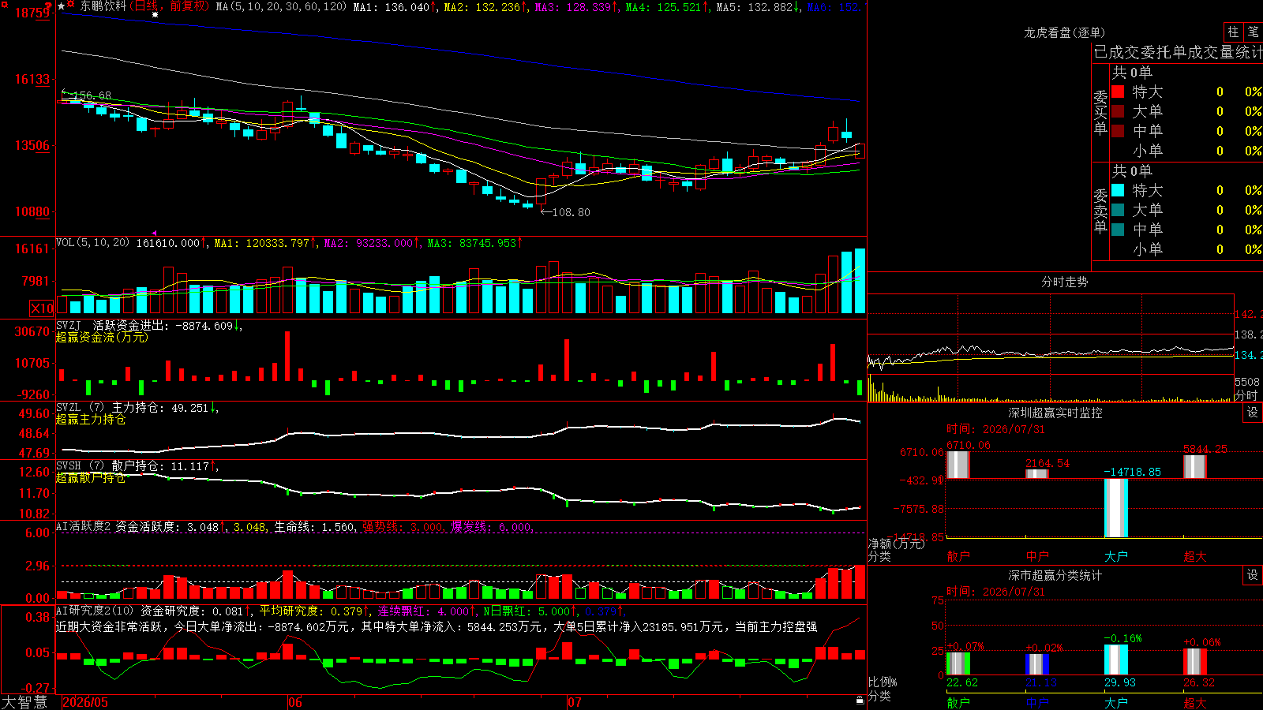1263x710 pixels.
Task: Click the 06 month marker on timeline
Action: (295, 702)
